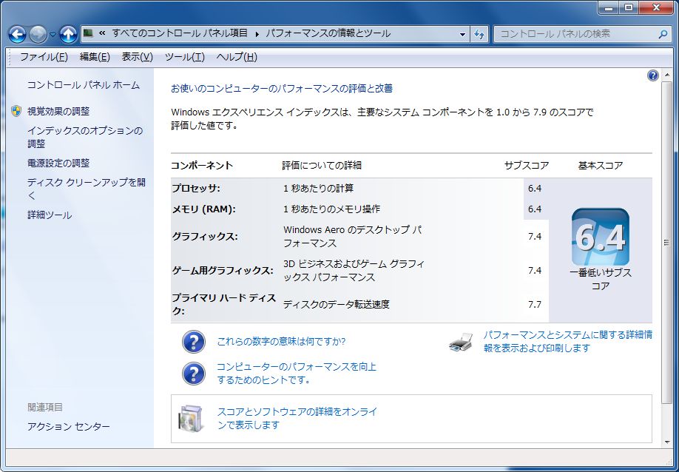Expand the breadcrumb arrow before パフォーマンスの情報とツール

click(x=257, y=34)
